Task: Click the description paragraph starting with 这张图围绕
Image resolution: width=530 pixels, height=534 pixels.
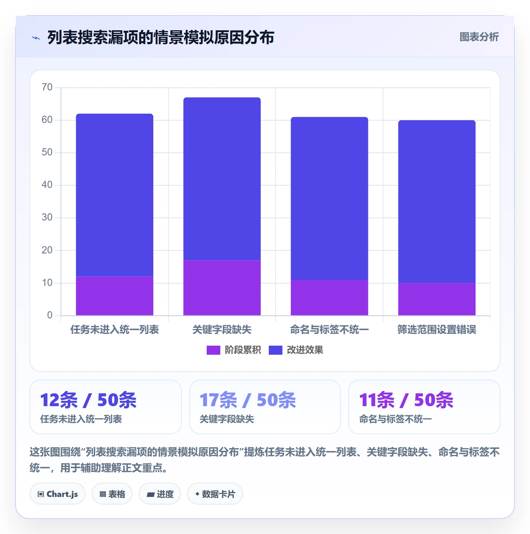Action: tap(265, 460)
